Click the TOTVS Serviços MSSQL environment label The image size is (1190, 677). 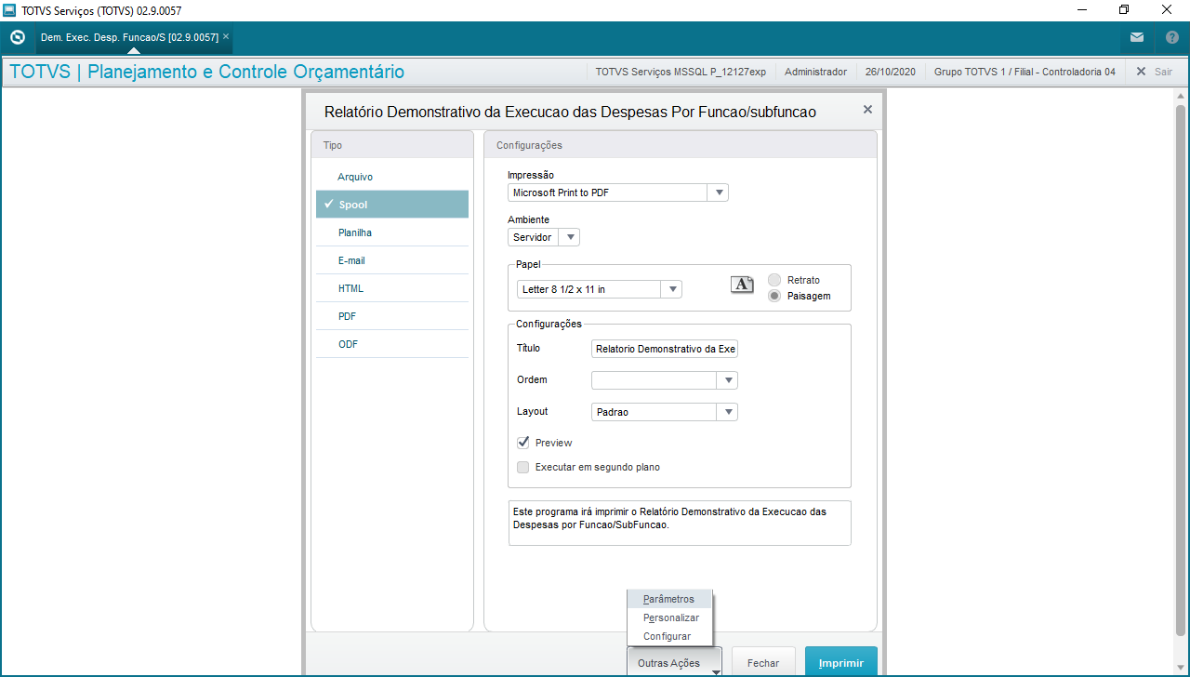tap(681, 72)
